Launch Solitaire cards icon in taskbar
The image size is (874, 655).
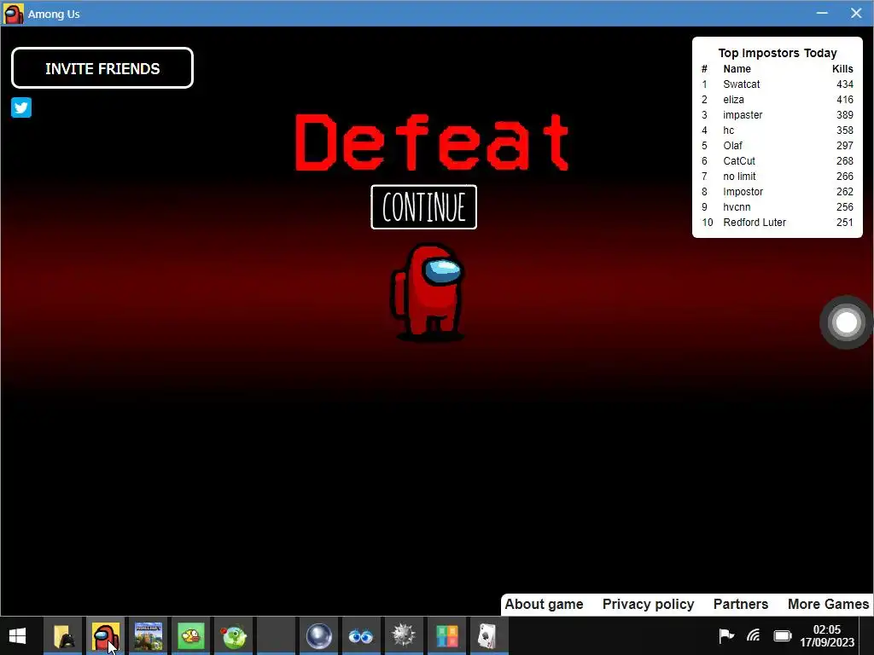[489, 635]
